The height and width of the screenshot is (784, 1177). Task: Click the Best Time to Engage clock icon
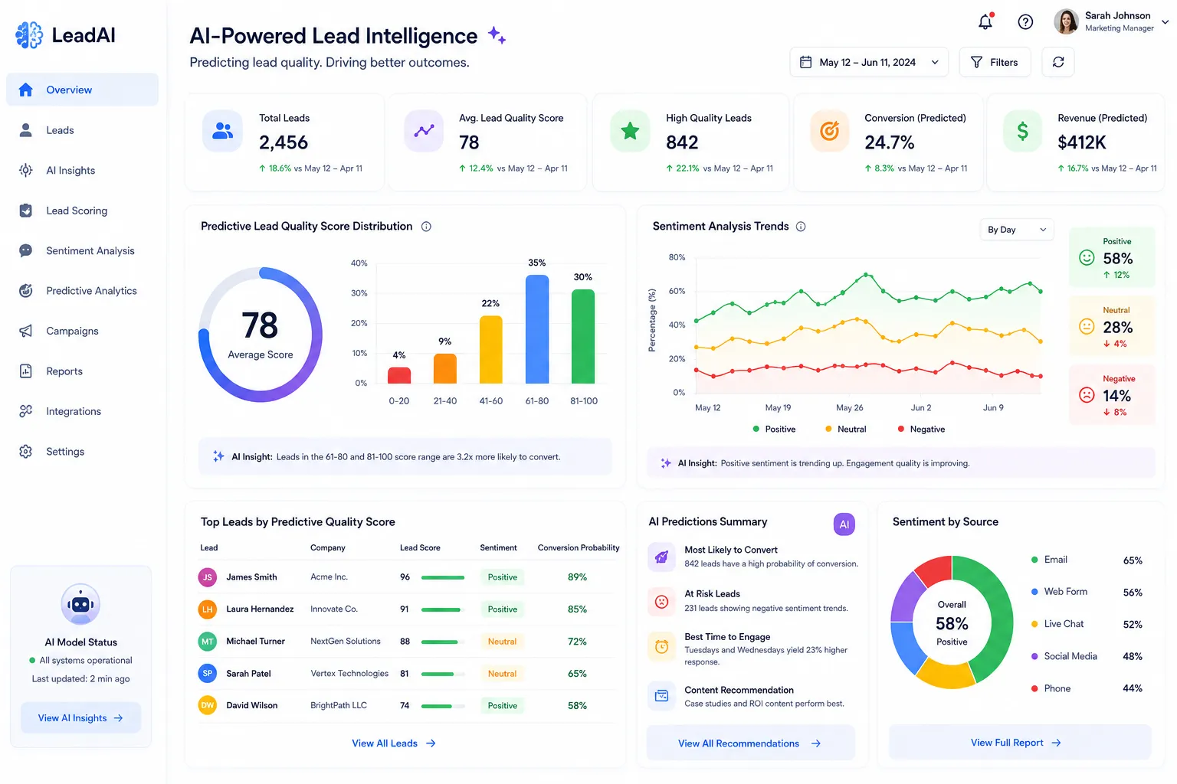(661, 646)
